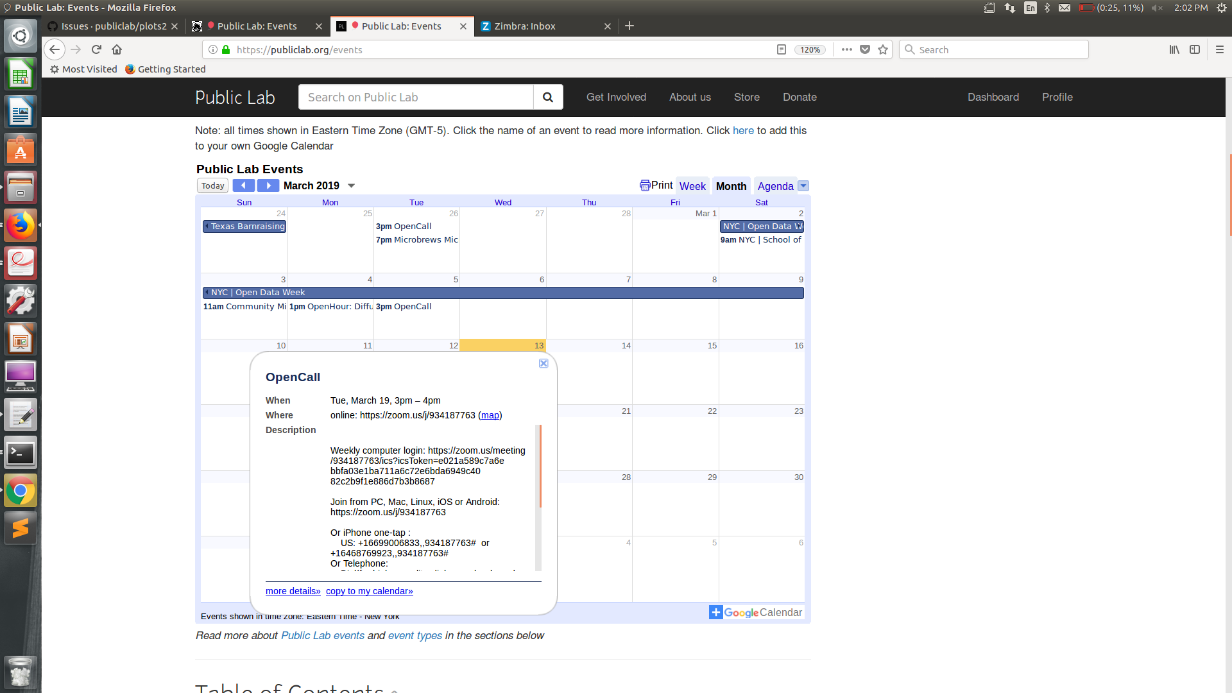Viewport: 1232px width, 693px height.
Task: Reload the current page
Action: [96, 49]
